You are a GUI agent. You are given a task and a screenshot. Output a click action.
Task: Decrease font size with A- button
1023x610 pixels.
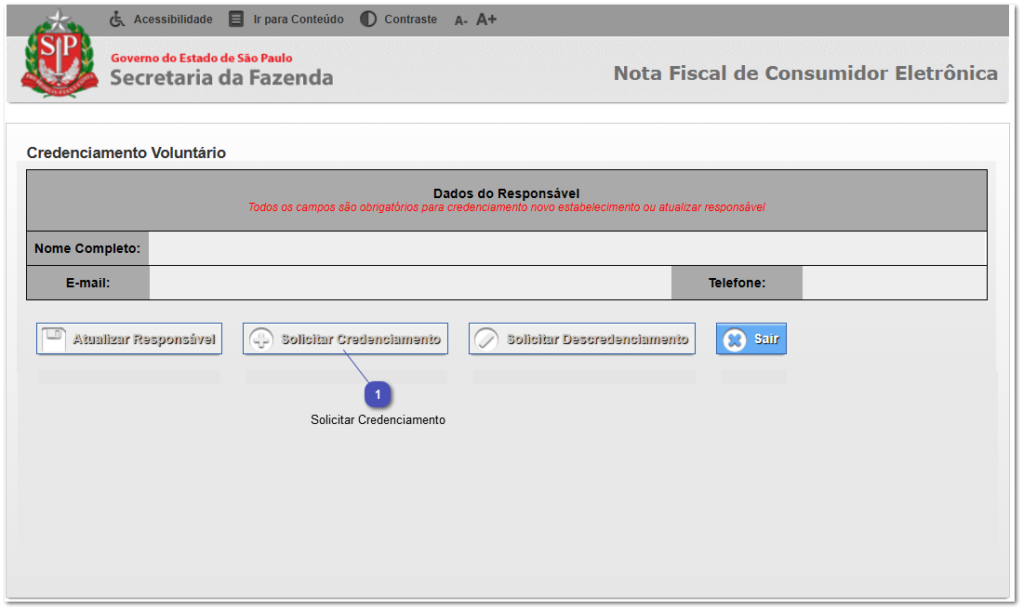pos(460,20)
